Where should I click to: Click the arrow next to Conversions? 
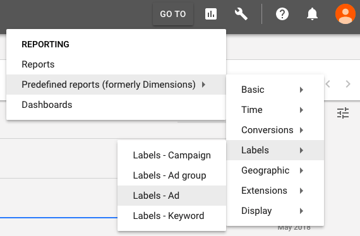pyautogui.click(x=301, y=130)
